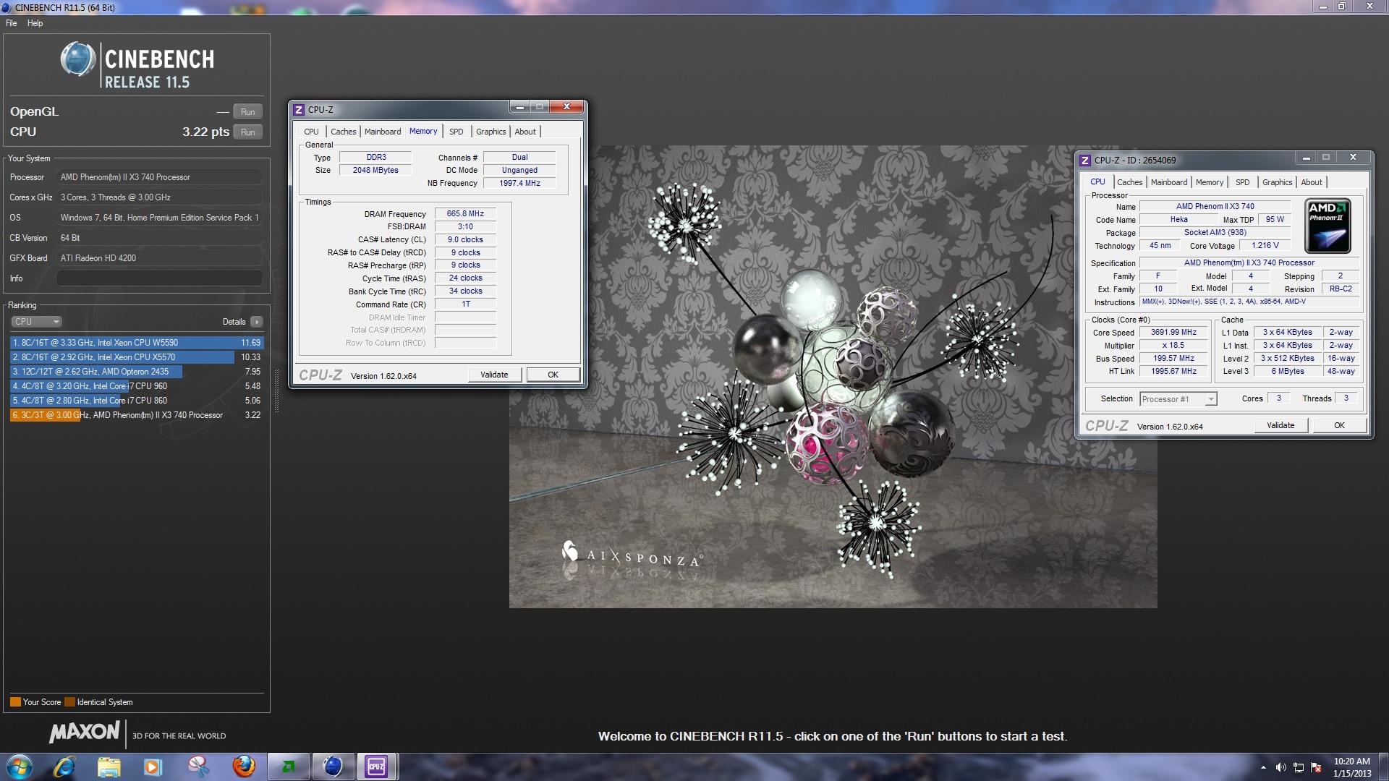Click the Cinebench title bar app icon

(7, 7)
